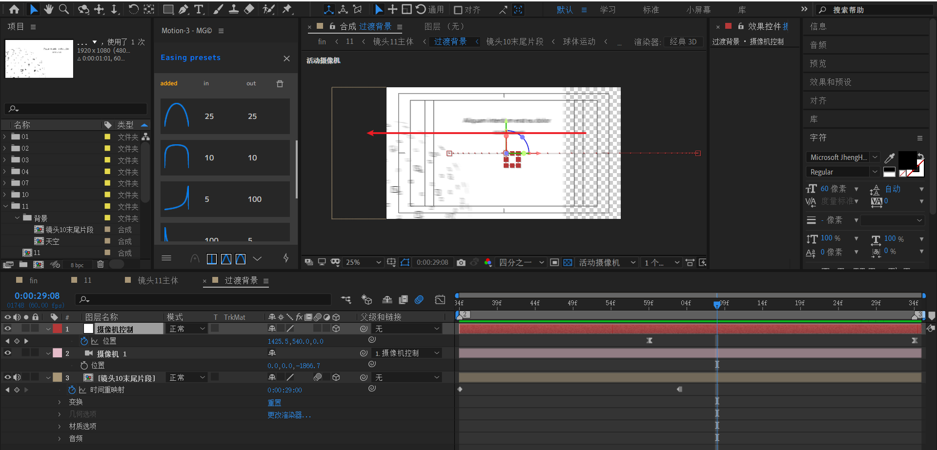The width and height of the screenshot is (937, 450).
Task: Select the Clone Stamp tool
Action: [234, 9]
